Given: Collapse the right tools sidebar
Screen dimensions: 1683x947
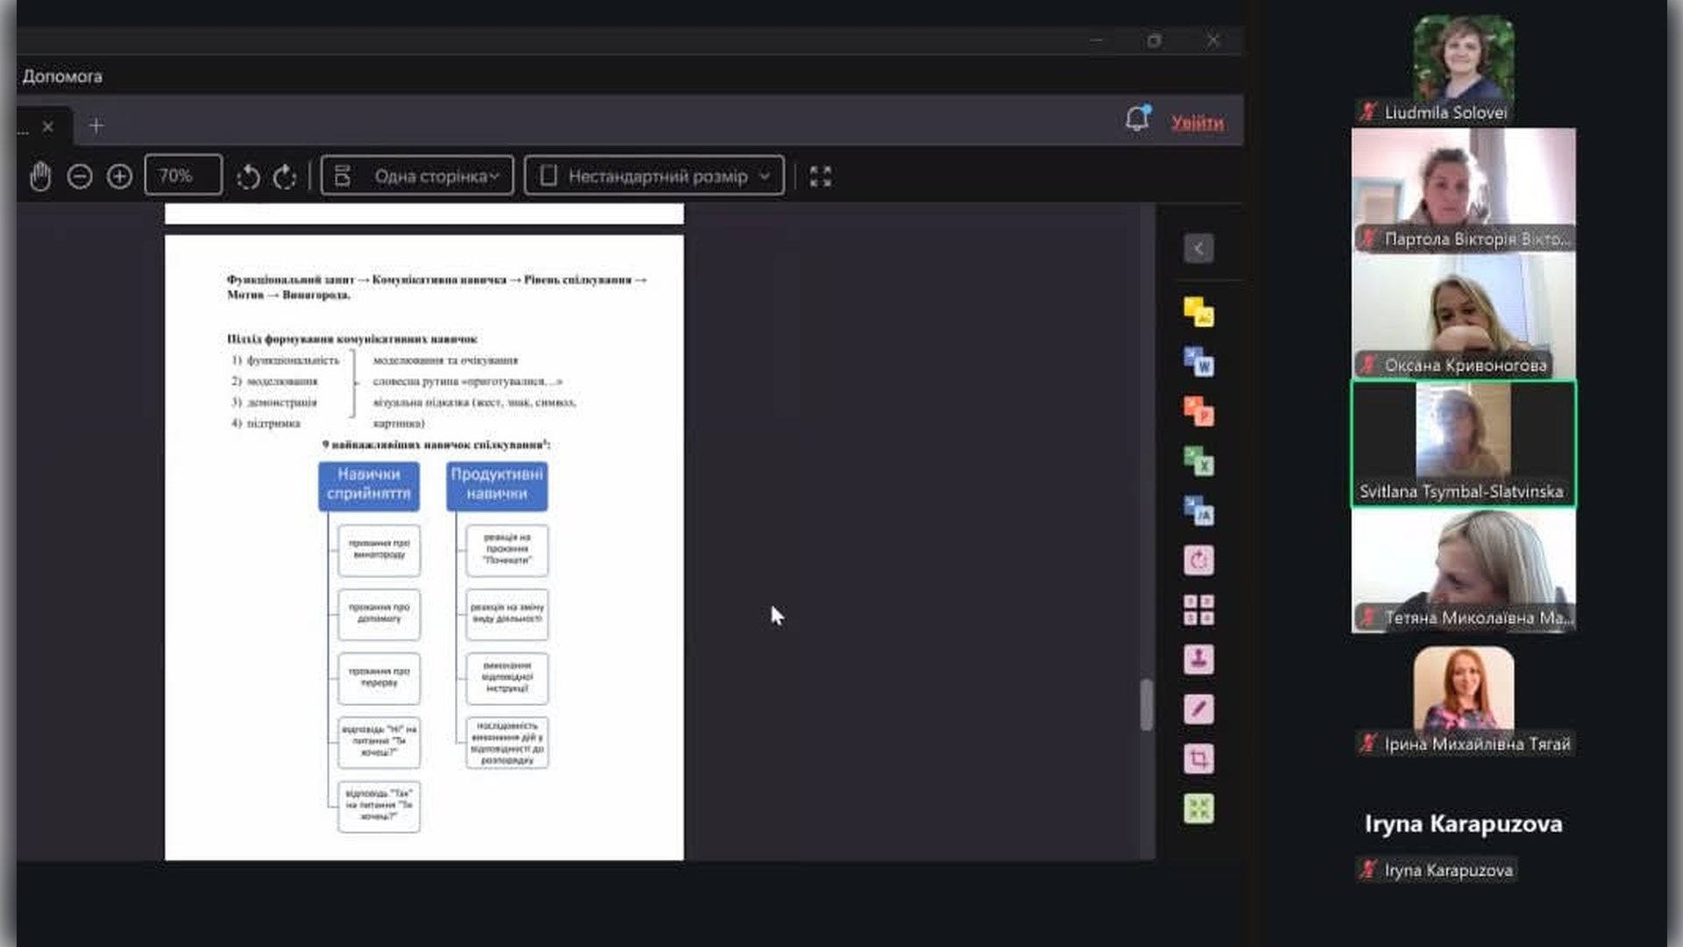Looking at the screenshot, I should (1198, 248).
